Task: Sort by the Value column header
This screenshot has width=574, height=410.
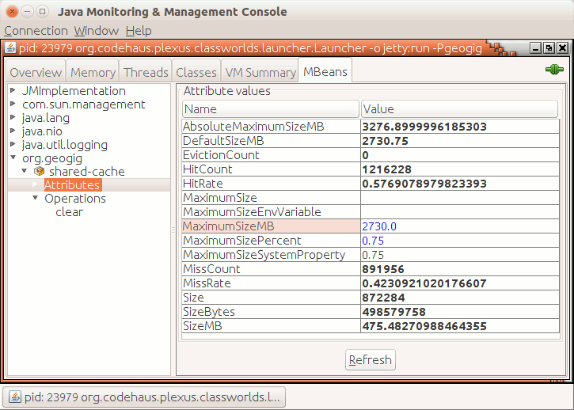Action: [x=459, y=108]
